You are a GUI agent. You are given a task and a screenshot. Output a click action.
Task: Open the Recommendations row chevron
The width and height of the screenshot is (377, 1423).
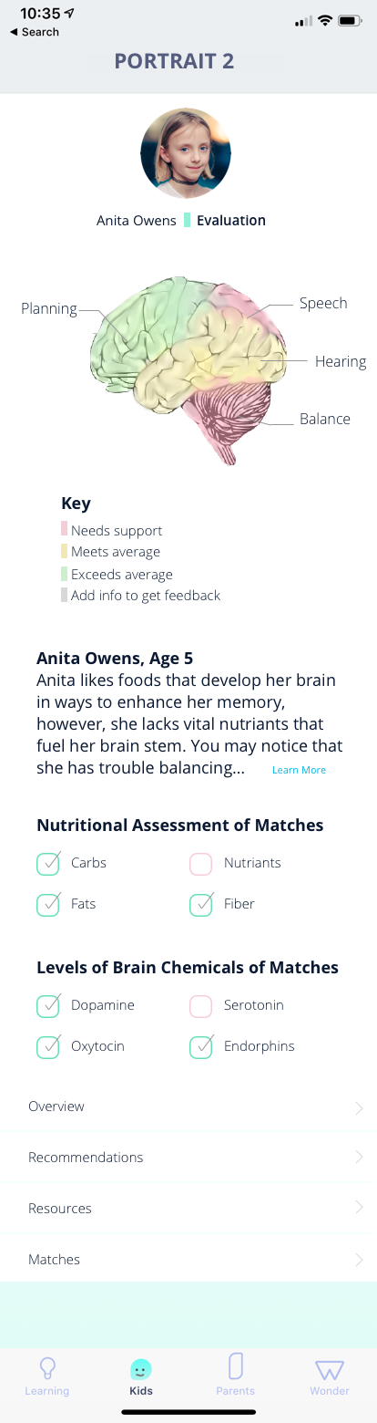[x=359, y=1158]
